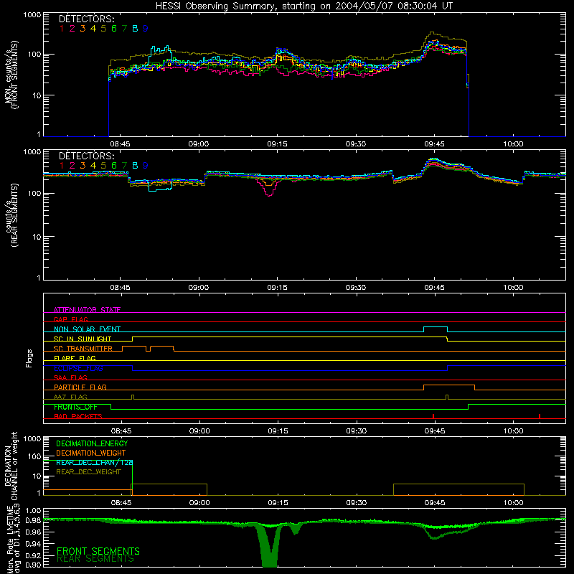This screenshot has height=574, width=574.
Task: Select magenta detector 2 in front segments legend
Action: click(72, 29)
